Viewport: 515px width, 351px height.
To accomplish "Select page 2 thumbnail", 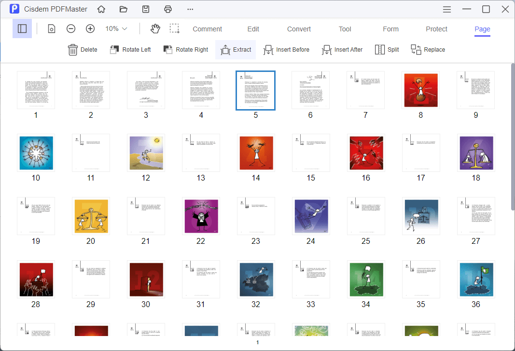I will point(91,90).
